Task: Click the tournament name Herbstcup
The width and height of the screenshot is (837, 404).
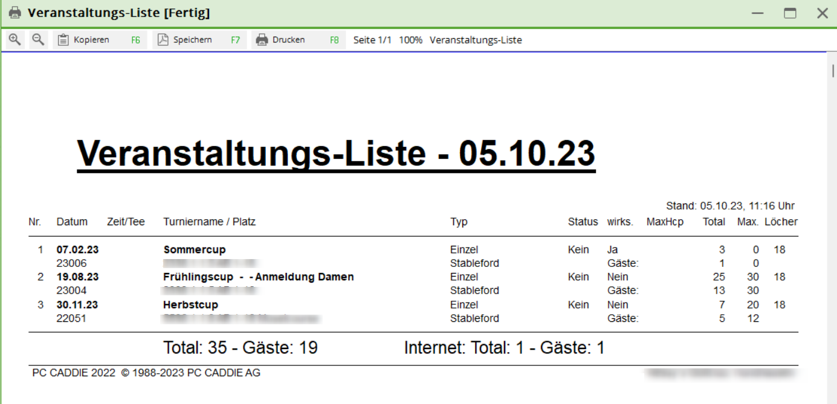Action: click(x=190, y=304)
